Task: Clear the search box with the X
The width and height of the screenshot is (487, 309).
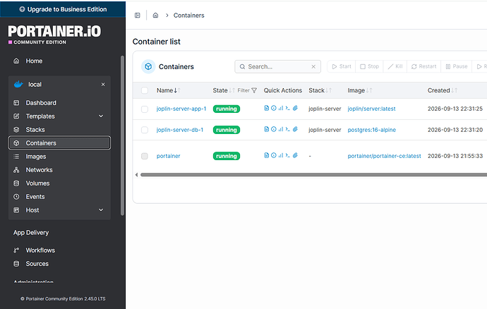Action: tap(313, 67)
